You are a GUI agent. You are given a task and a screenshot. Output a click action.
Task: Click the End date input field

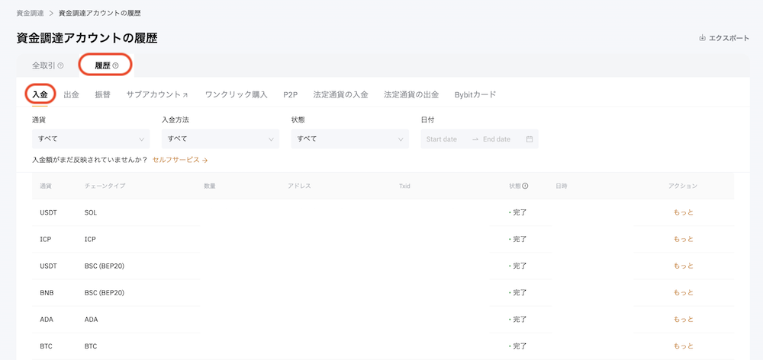click(497, 139)
